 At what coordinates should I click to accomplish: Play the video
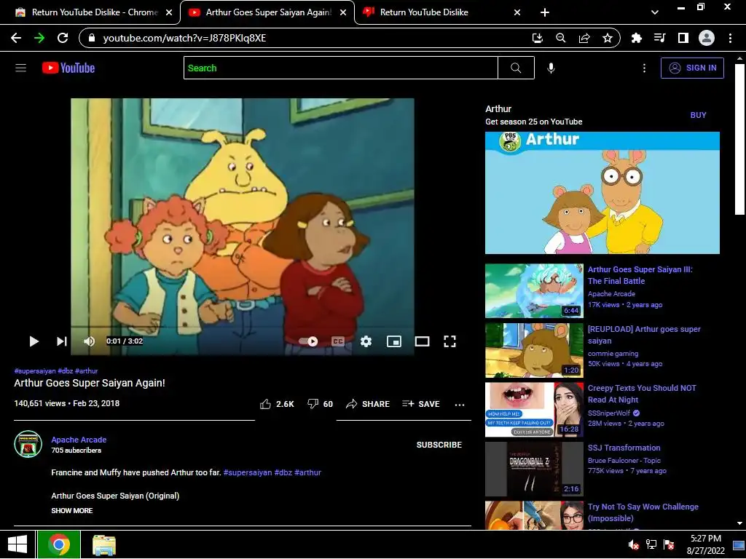[x=34, y=341]
